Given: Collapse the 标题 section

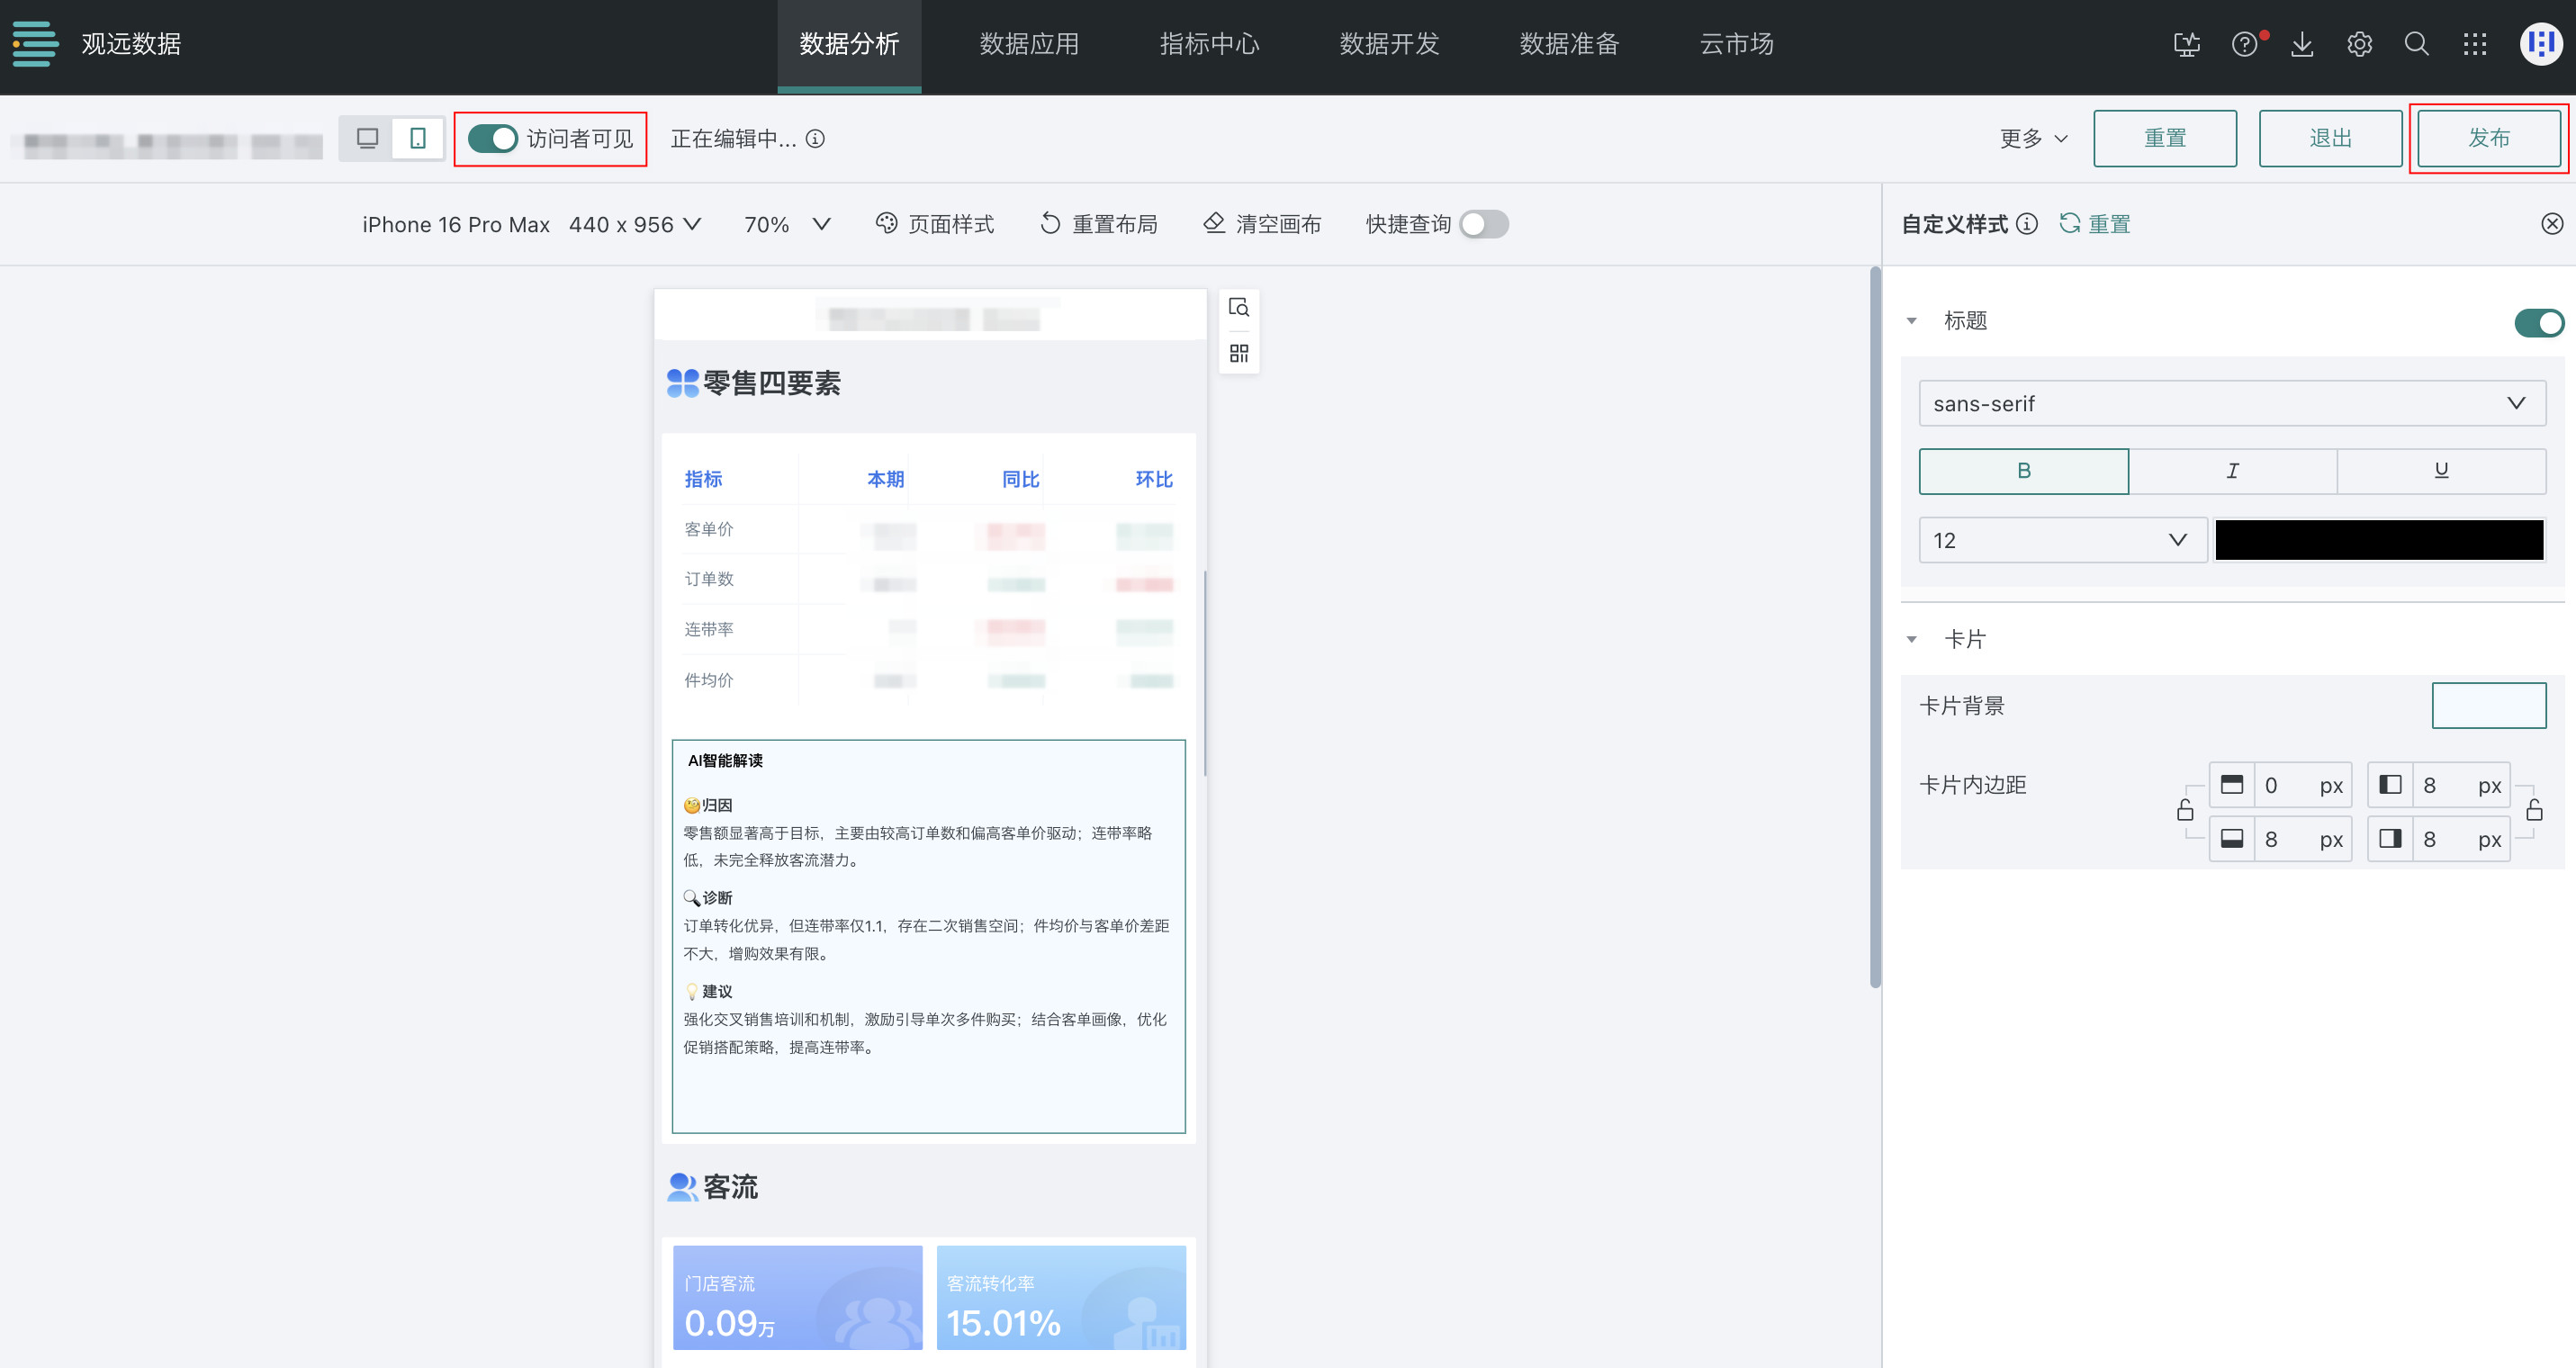Looking at the screenshot, I should pyautogui.click(x=1911, y=321).
